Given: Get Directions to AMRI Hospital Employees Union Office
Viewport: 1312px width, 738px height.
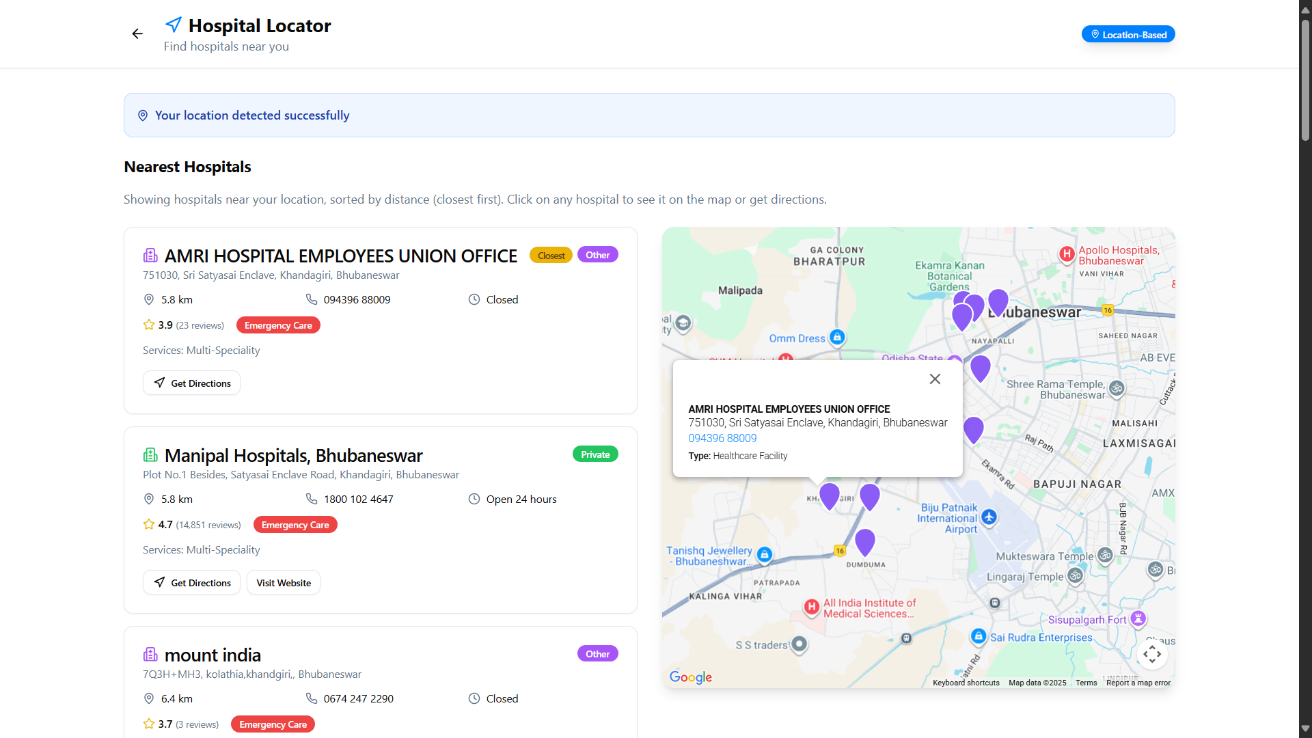Looking at the screenshot, I should tap(191, 383).
